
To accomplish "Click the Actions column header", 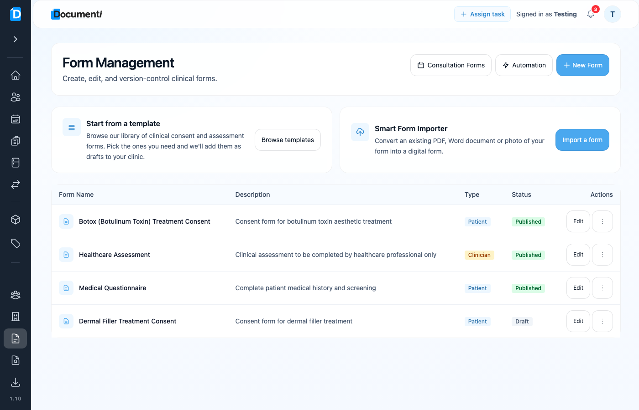I will point(602,195).
